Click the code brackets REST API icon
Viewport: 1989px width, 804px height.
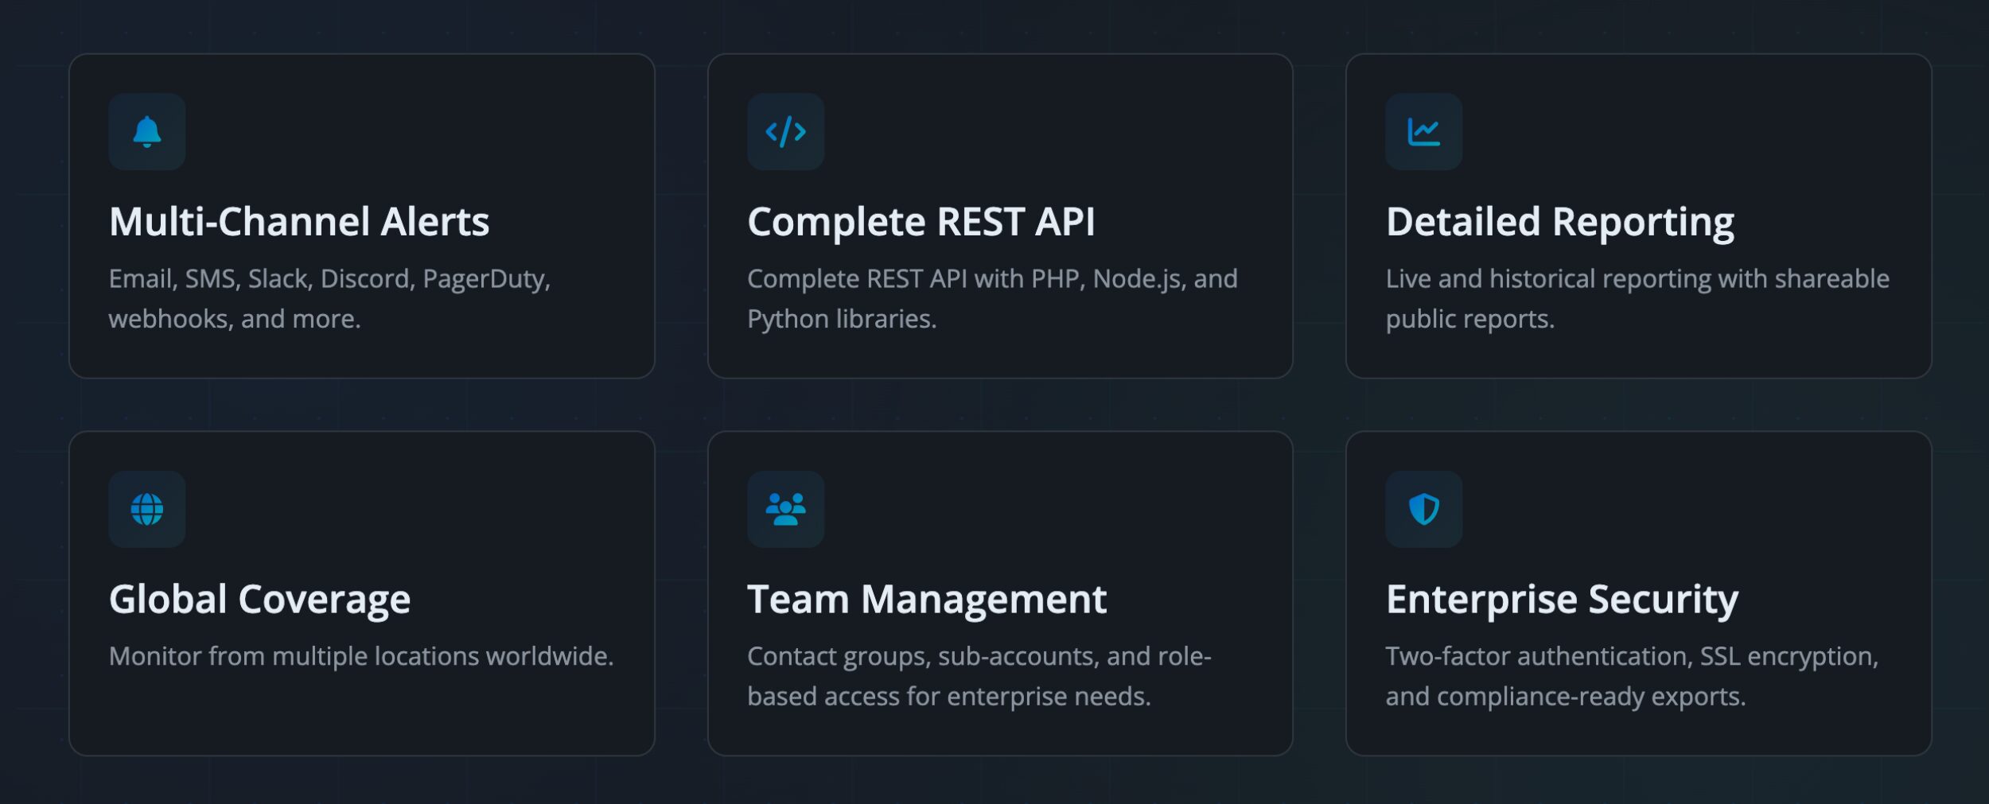tap(785, 131)
